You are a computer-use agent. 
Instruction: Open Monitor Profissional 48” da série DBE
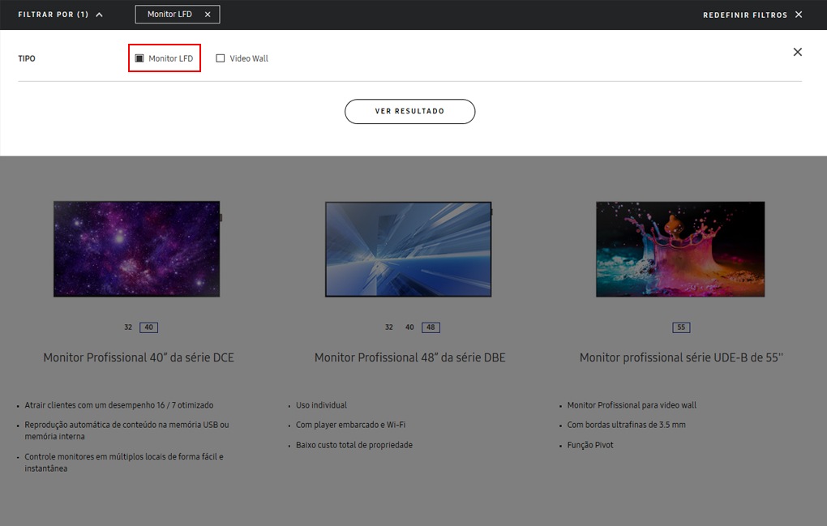409,357
